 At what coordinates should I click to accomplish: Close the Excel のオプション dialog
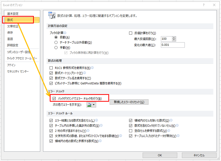[x=214, y=5]
